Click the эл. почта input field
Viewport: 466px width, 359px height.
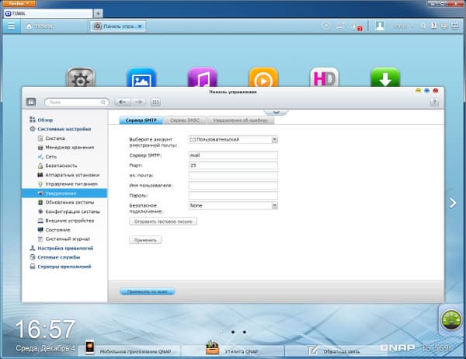233,176
